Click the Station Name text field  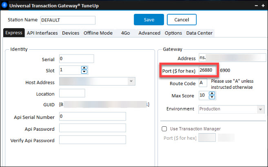67,20
